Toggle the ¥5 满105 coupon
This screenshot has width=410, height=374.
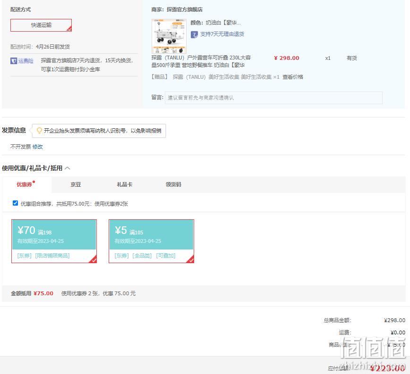[152, 241]
